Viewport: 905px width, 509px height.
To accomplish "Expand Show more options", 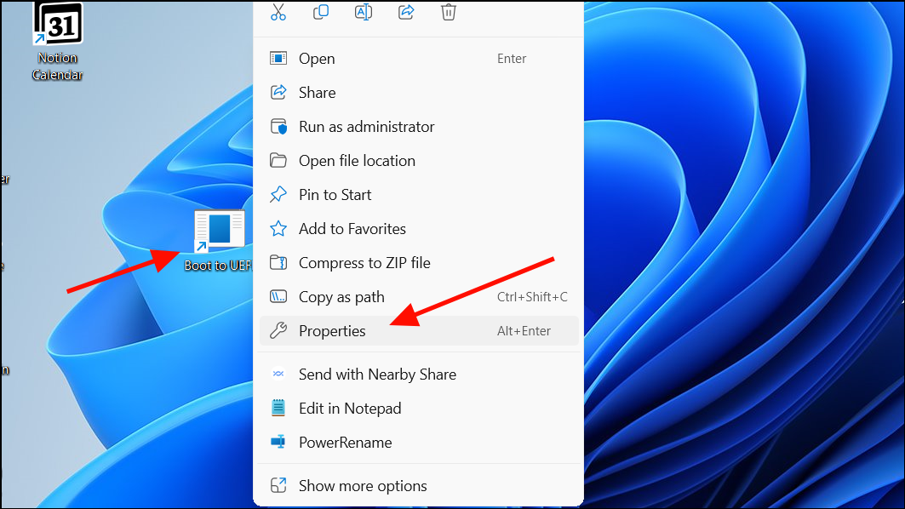I will (362, 485).
